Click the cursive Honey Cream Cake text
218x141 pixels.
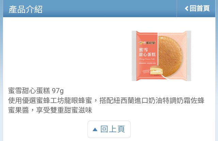(x=147, y=59)
